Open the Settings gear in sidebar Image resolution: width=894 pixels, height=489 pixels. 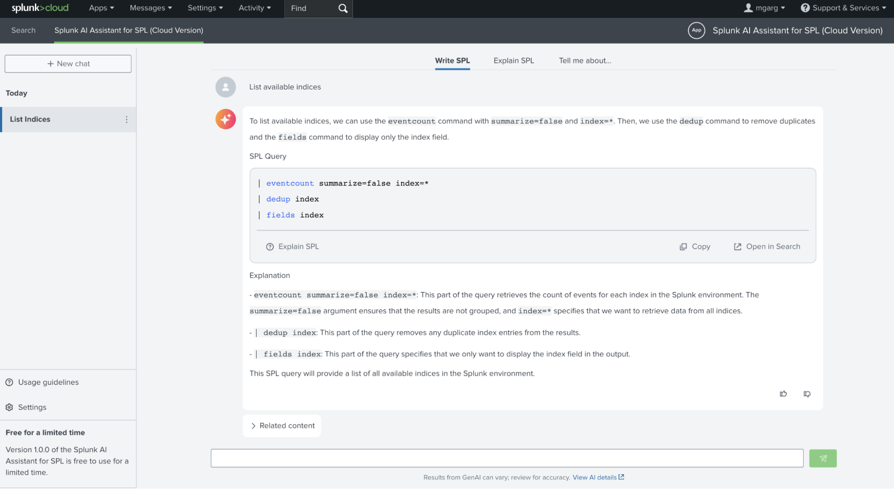(x=9, y=407)
